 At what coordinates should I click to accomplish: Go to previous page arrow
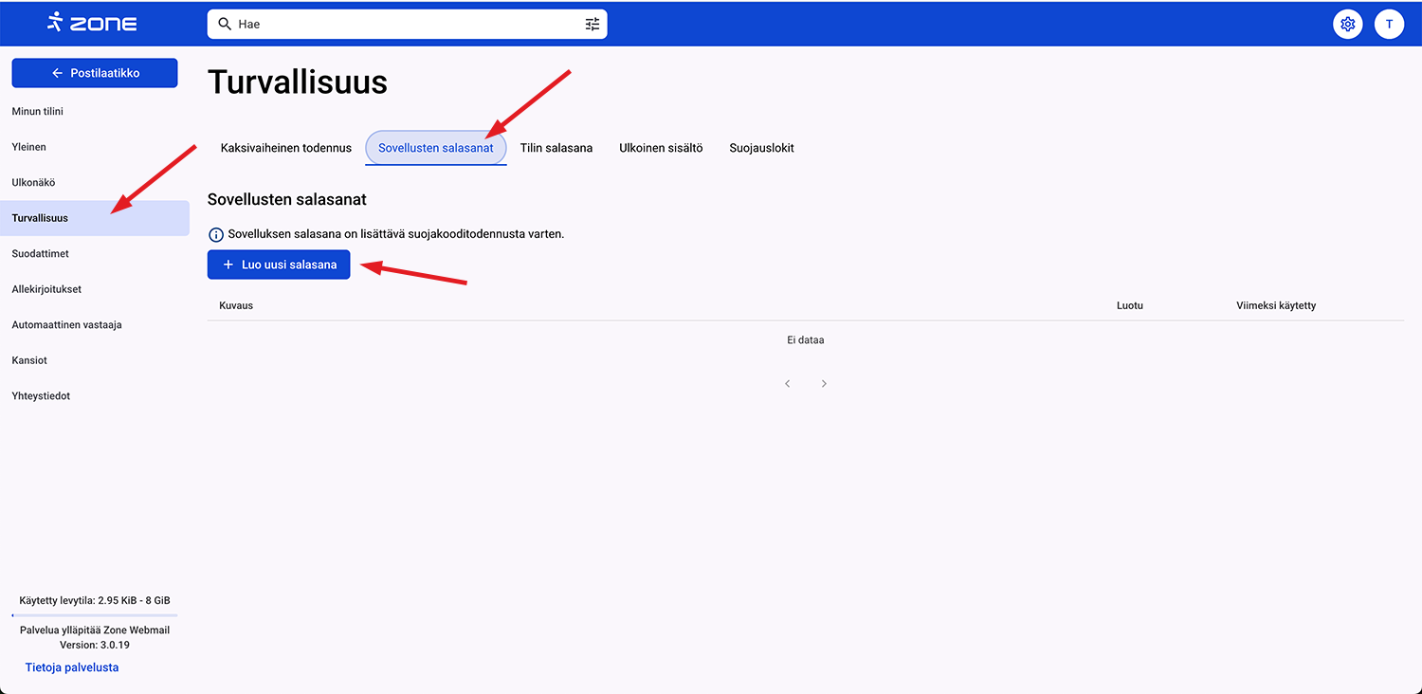(x=787, y=384)
